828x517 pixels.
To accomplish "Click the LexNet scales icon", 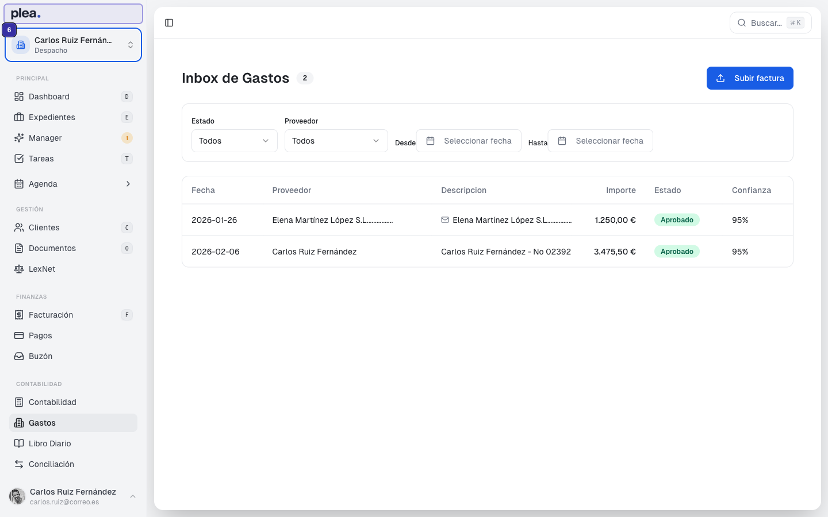I will [19, 269].
